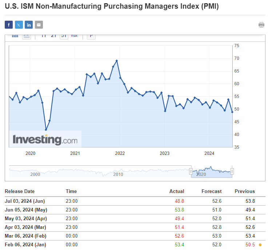This screenshot has height=251, width=268.
Task: Select the 1Y chart range
Action: [44, 36]
